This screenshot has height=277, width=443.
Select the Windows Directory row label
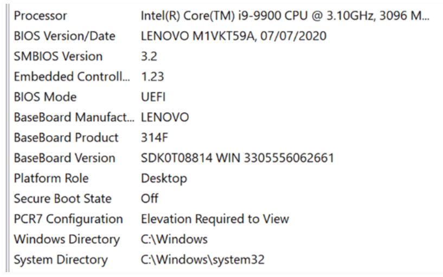pyautogui.click(x=67, y=240)
